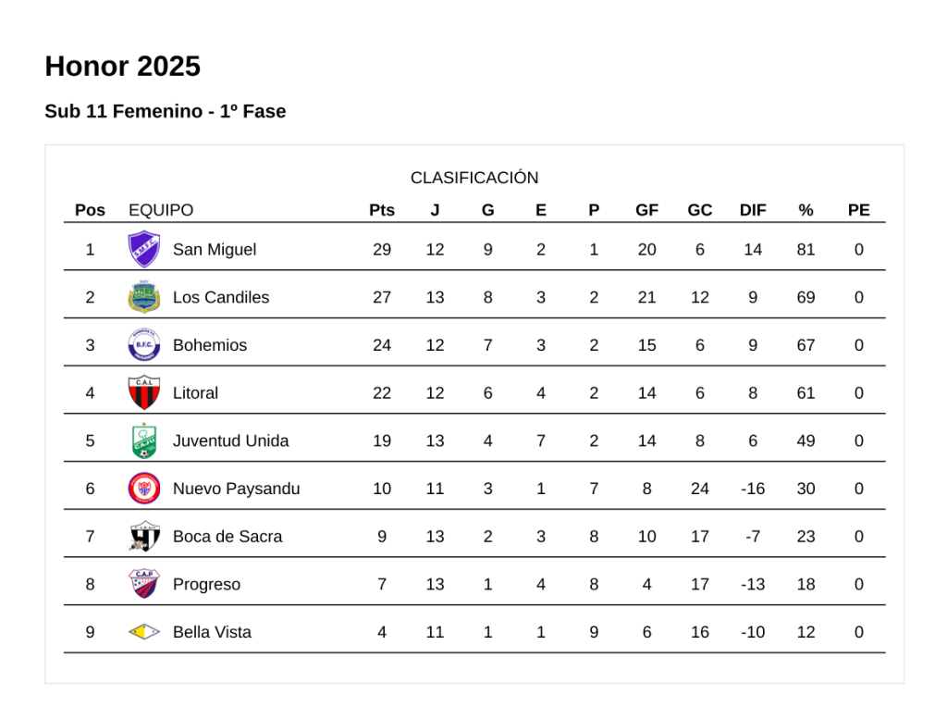The height and width of the screenshot is (707, 947).
Task: Open the San Miguel team name
Action: pyautogui.click(x=215, y=249)
